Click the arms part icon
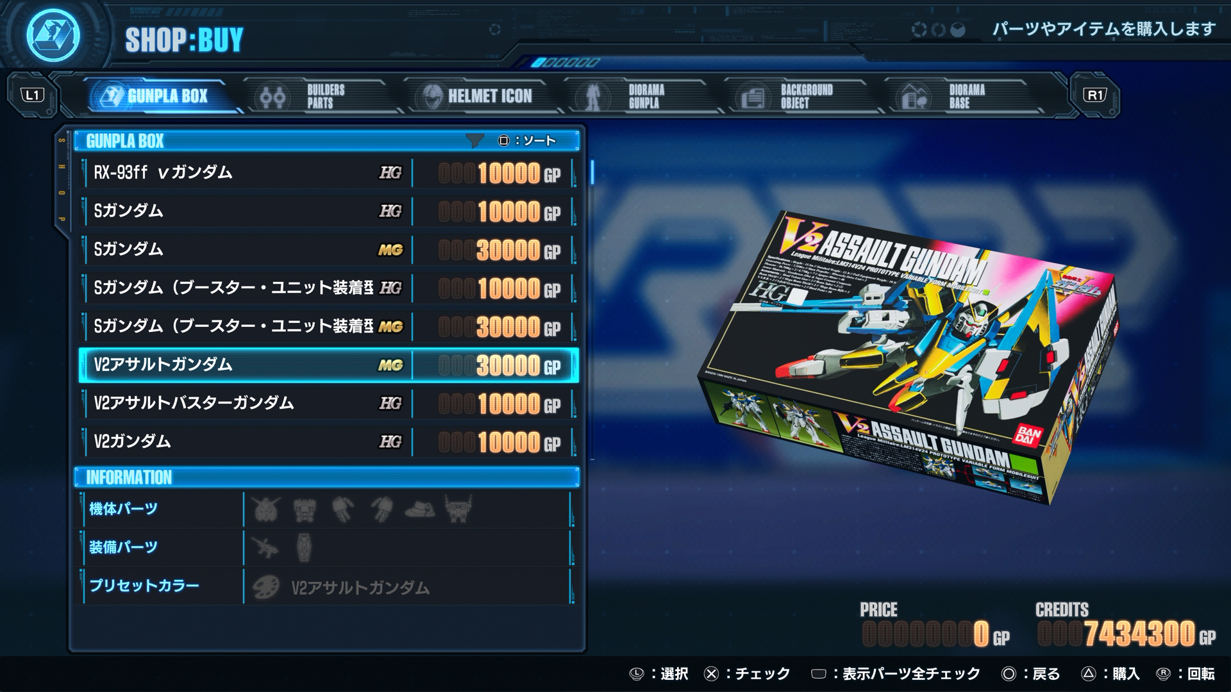 [343, 510]
